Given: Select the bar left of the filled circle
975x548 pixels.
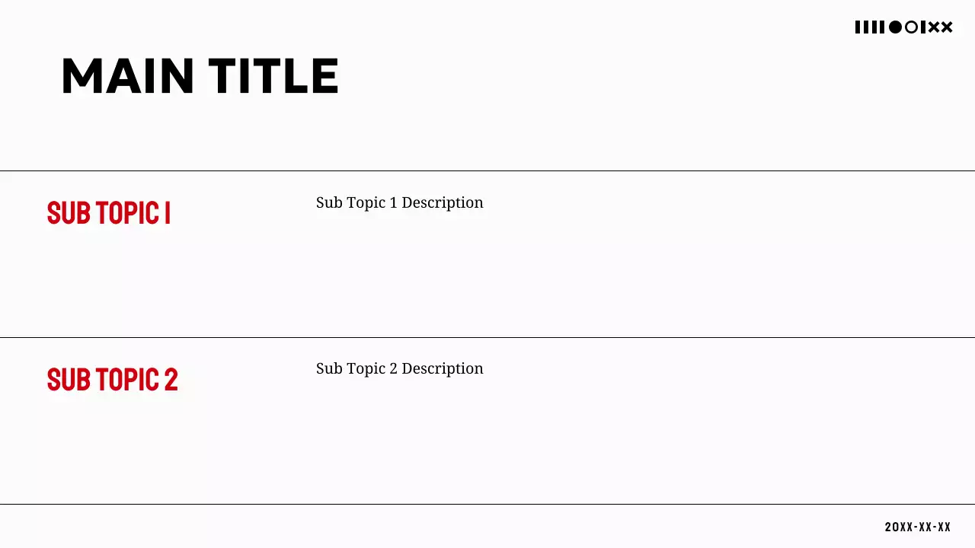Looking at the screenshot, I should point(882,27).
